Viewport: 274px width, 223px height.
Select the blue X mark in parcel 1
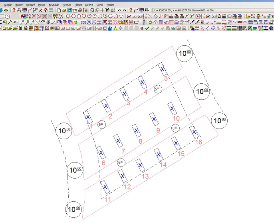click(x=88, y=117)
